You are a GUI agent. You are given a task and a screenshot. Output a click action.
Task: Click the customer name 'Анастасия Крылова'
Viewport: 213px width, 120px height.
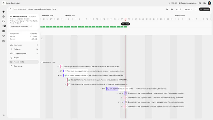point(23,19)
